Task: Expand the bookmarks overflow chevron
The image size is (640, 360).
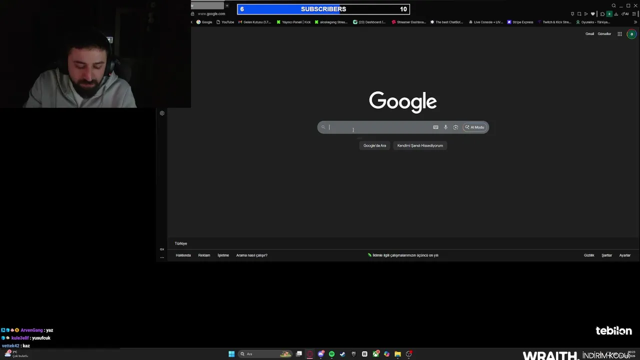Action: pyautogui.click(x=635, y=22)
